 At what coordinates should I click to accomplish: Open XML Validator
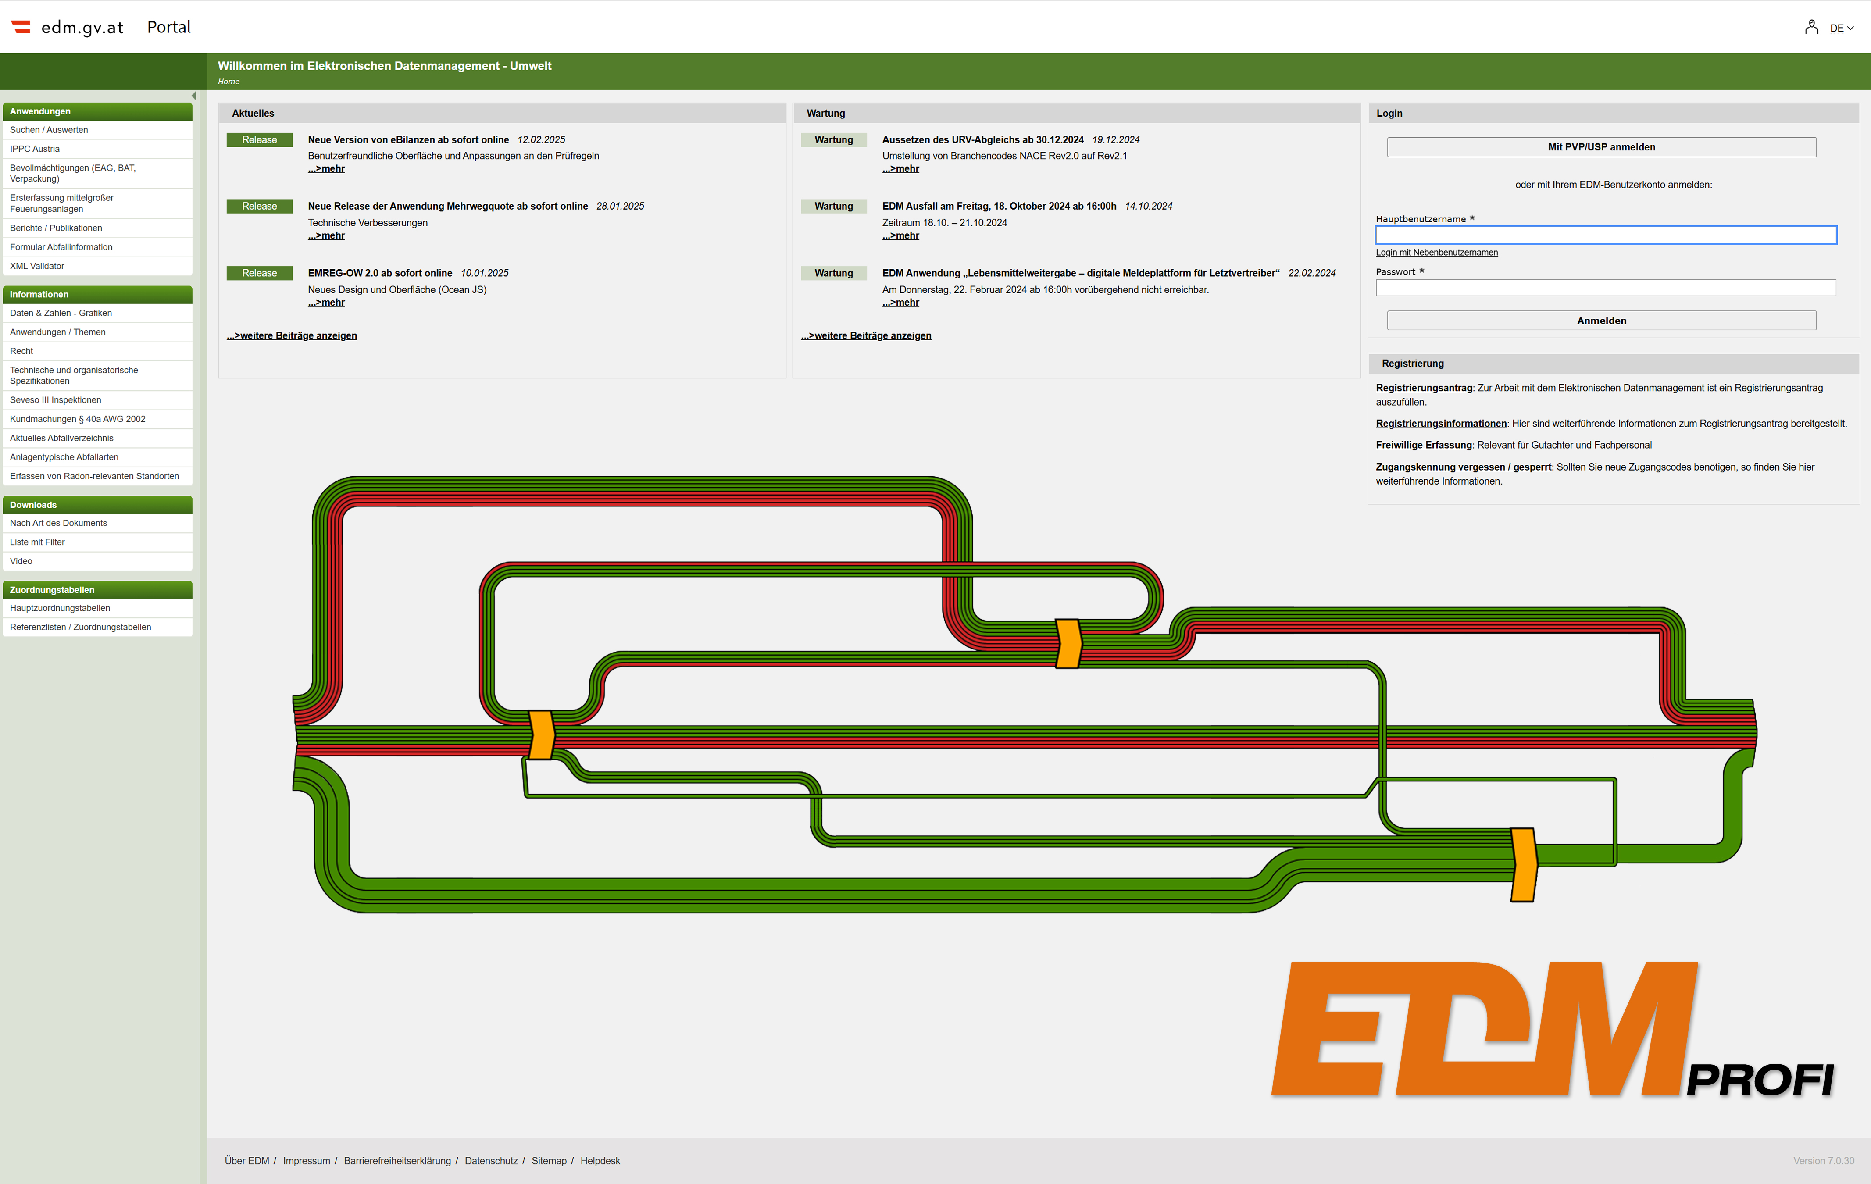click(98, 267)
